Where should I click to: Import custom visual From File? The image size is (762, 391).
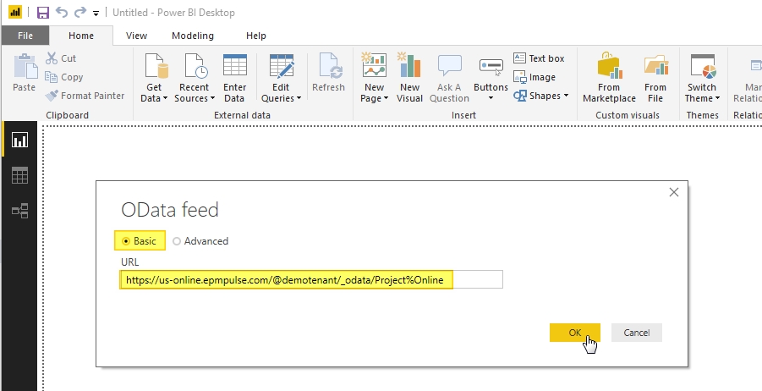(655, 78)
